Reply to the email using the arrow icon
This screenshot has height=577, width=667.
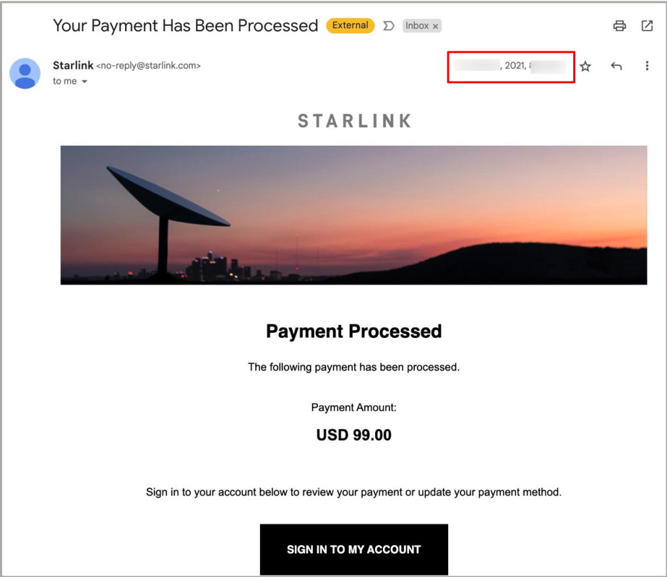(616, 66)
